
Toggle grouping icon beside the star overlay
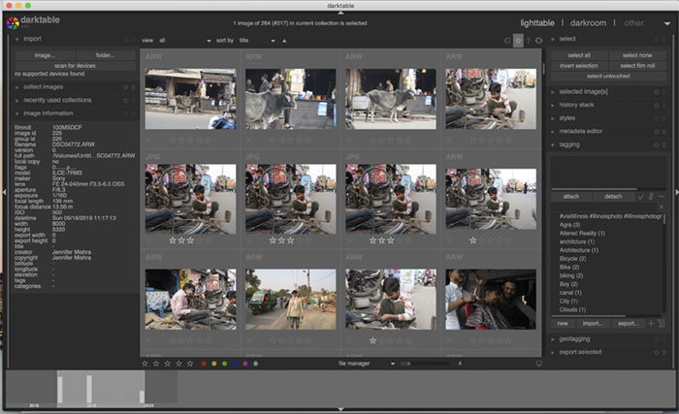507,41
